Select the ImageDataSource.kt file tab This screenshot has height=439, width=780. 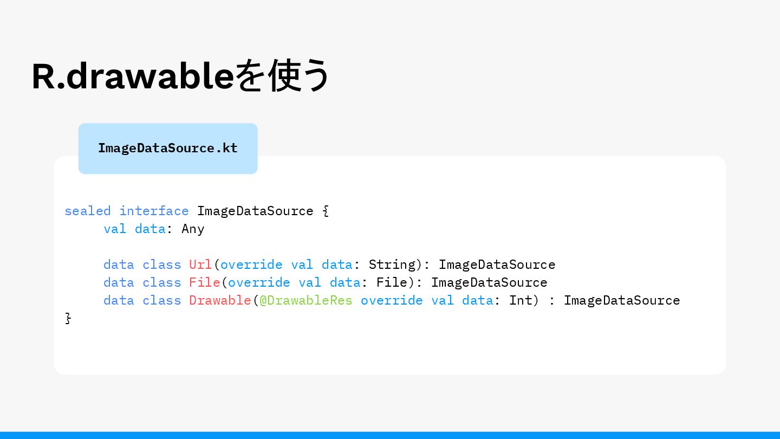[168, 149]
